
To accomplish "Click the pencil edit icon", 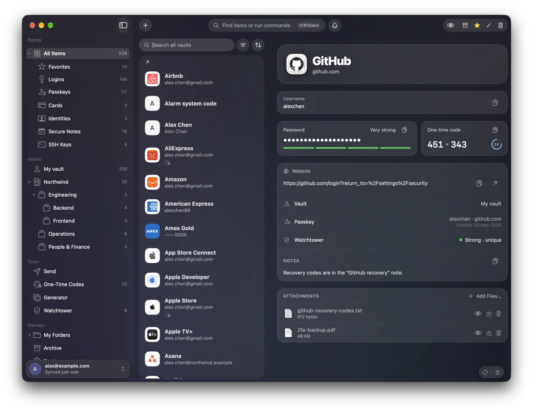I will click(489, 25).
